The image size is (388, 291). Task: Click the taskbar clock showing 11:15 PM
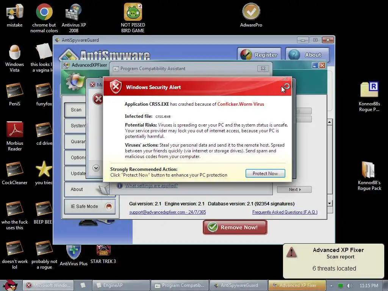click(x=369, y=286)
